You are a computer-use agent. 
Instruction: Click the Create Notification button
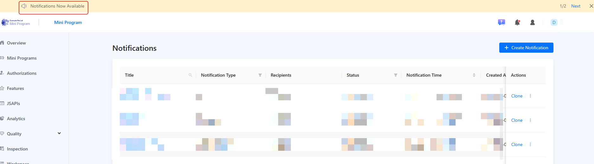point(526,48)
